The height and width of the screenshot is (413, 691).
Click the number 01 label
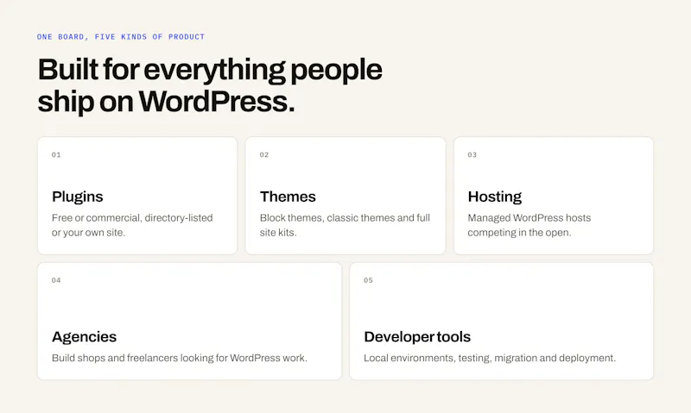(56, 155)
